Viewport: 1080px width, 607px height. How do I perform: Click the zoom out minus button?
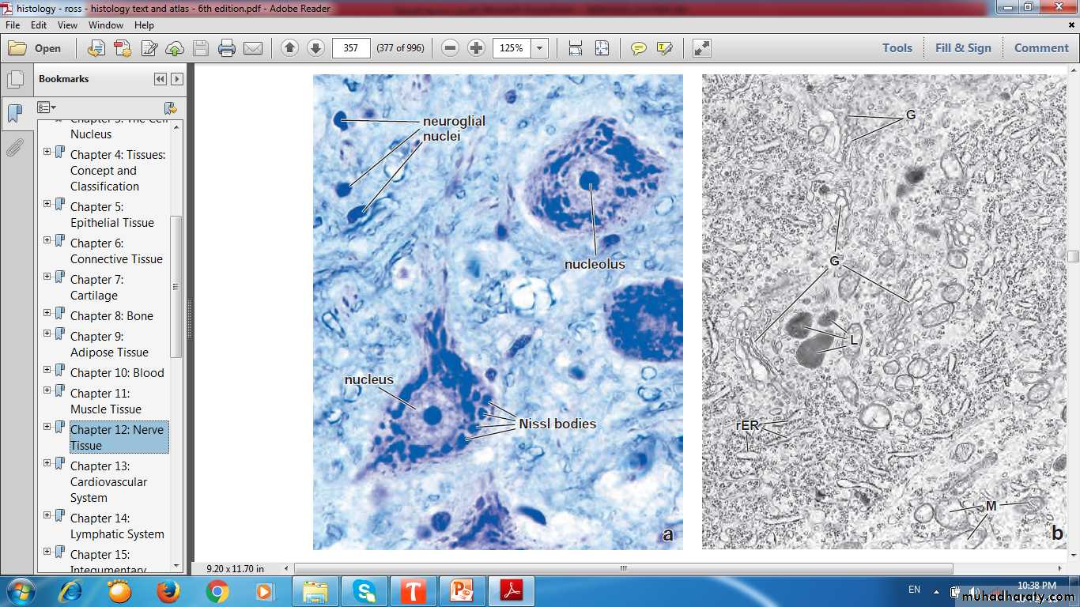451,48
